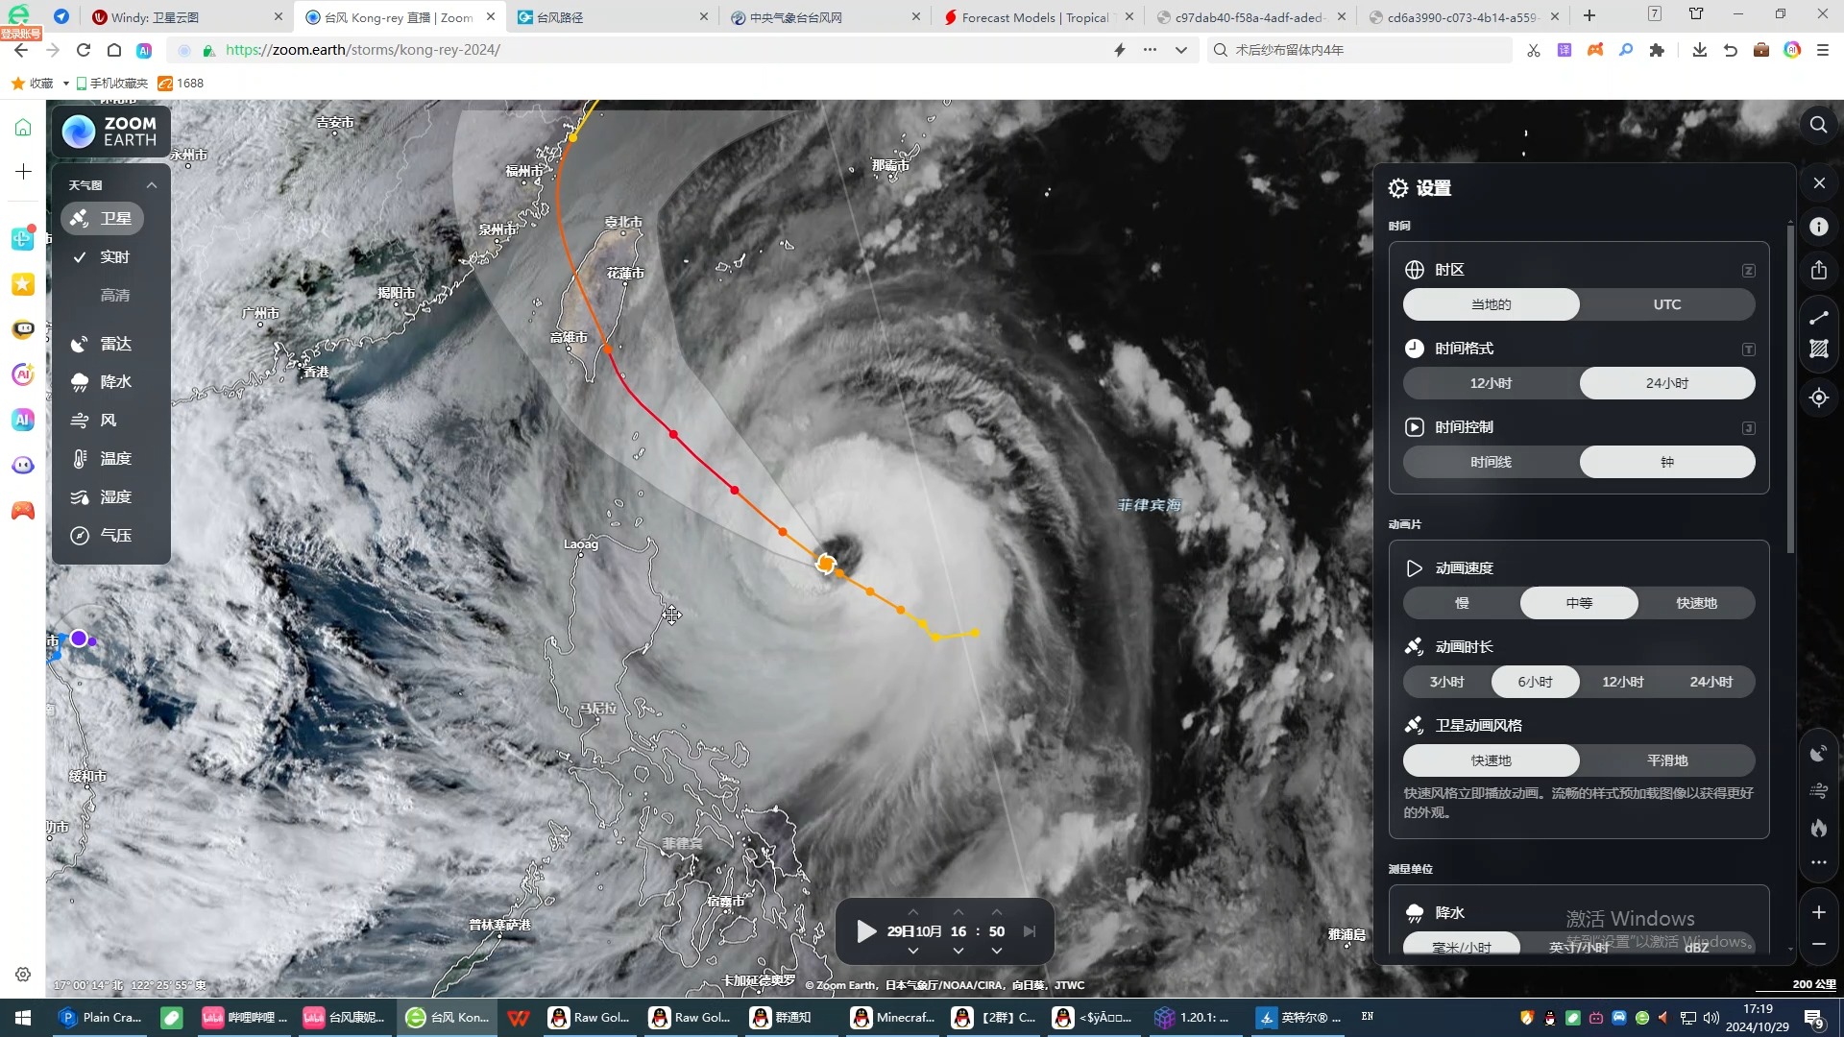Increase the date with up chevron
Viewport: 1844px width, 1037px height.
912,912
